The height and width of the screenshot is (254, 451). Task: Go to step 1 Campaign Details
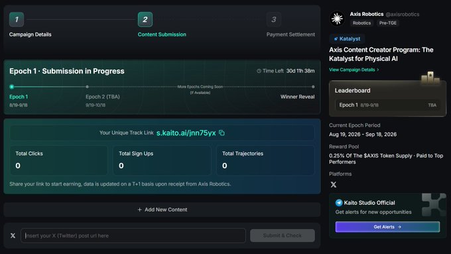click(17, 19)
